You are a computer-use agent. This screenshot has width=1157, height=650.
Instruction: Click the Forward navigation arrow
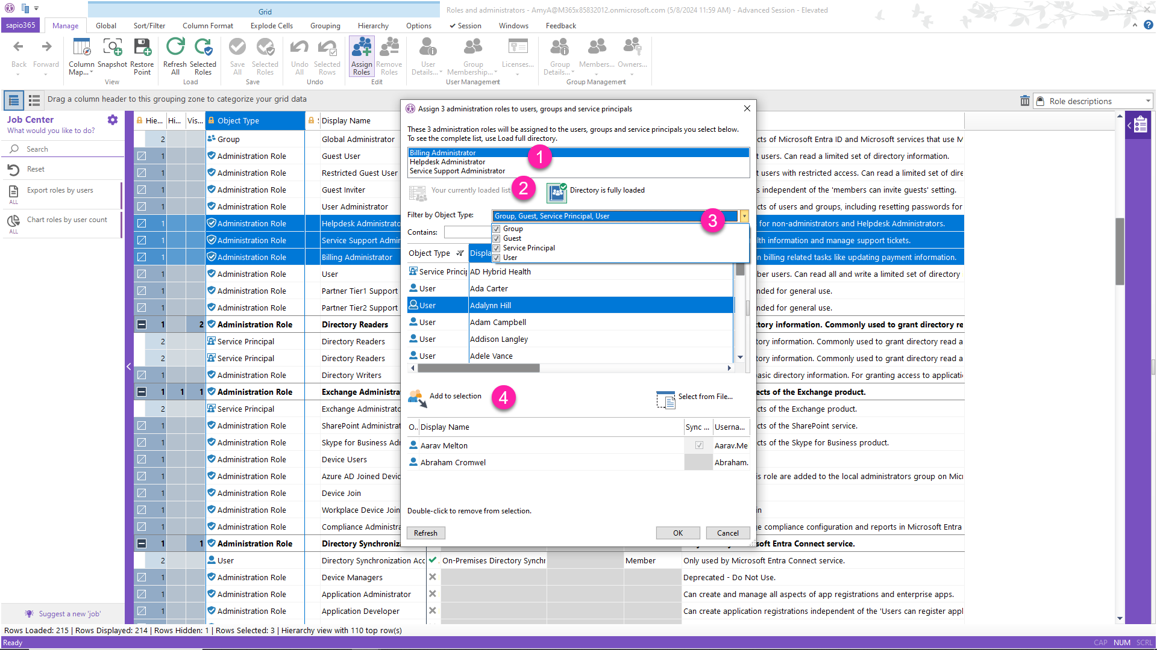click(46, 47)
